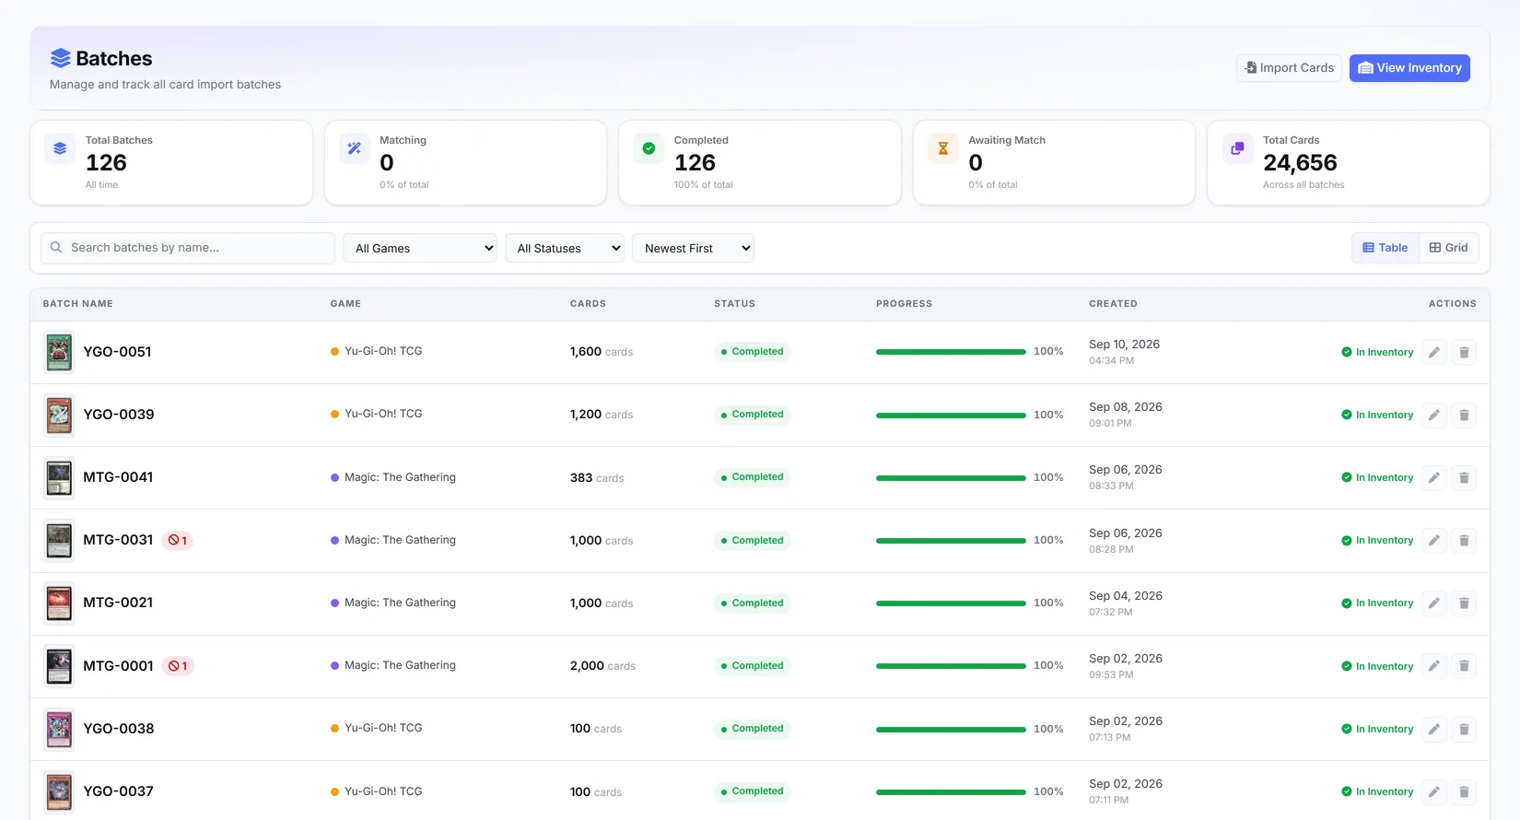Edit the YGO-0051 batch with pencil icon
Viewport: 1520px width, 820px height.
(x=1434, y=352)
